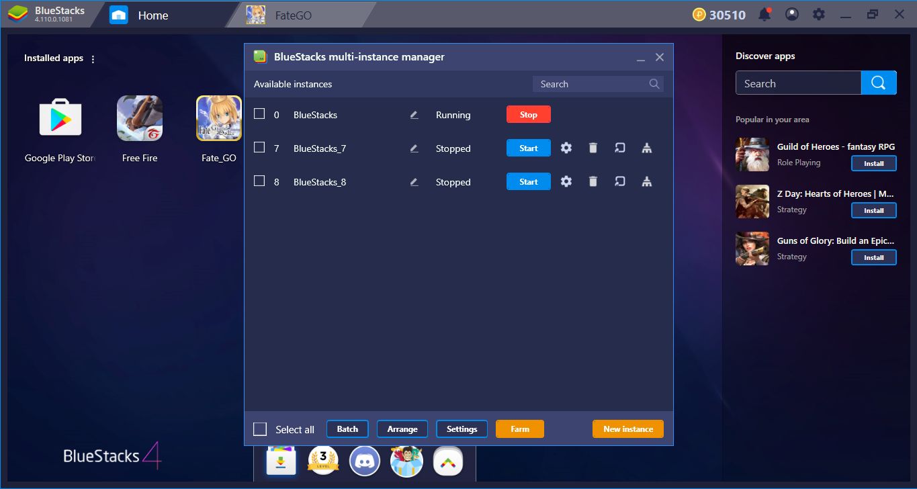
Task: Start instance BlueStacks_7
Action: pos(529,148)
